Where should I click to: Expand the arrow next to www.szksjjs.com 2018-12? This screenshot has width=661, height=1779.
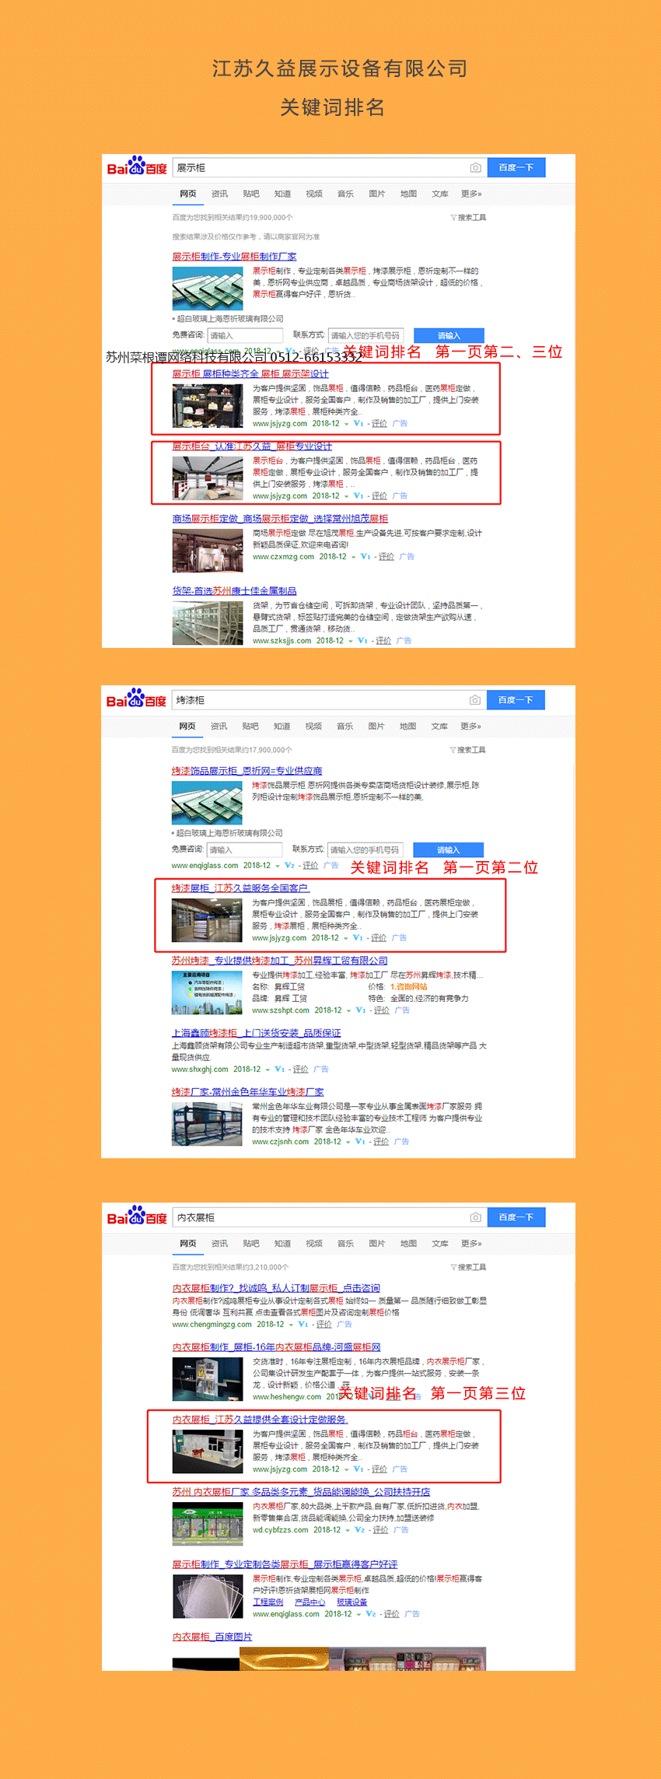pyautogui.click(x=350, y=641)
